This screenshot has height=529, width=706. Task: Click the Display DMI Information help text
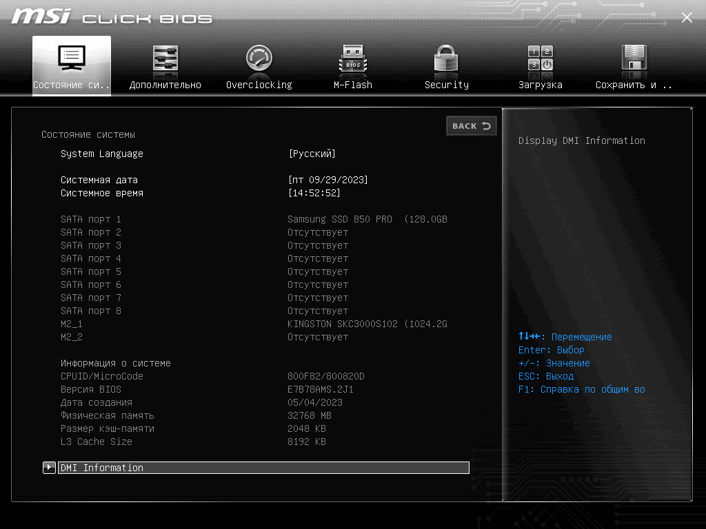pos(582,141)
